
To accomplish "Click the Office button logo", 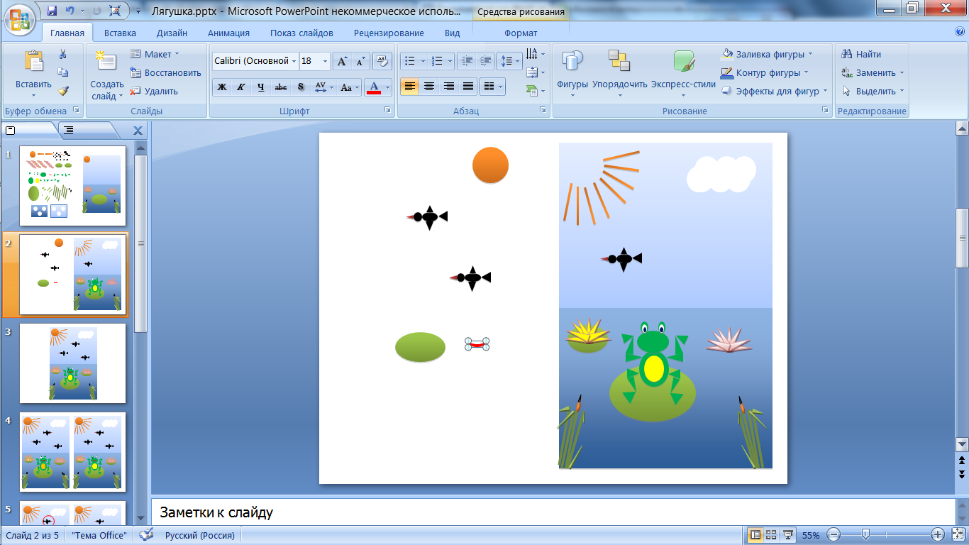I will pos(21,19).
